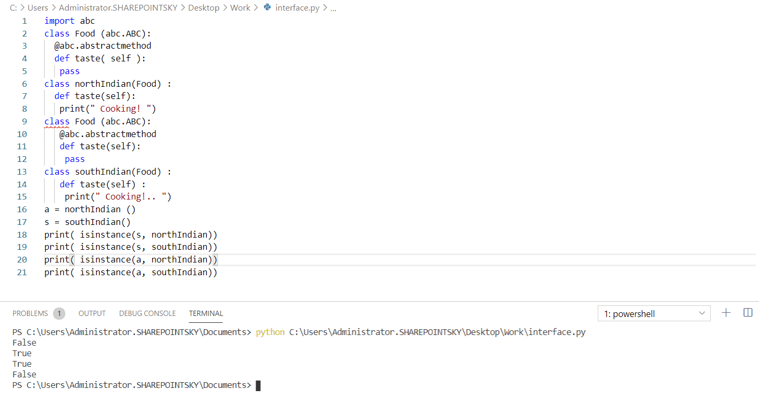Switch to the OUTPUT tab
Image resolution: width=759 pixels, height=398 pixels.
pos(92,313)
